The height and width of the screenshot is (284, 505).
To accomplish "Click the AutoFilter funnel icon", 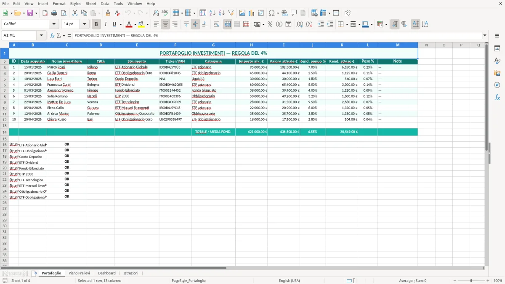I will 231,13.
